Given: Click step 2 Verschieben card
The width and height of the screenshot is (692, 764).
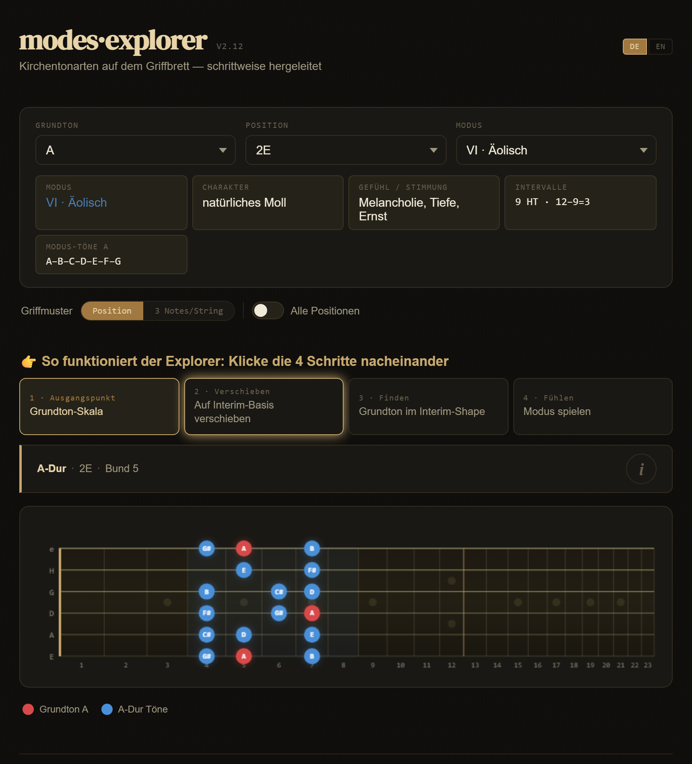Looking at the screenshot, I should click(x=264, y=407).
